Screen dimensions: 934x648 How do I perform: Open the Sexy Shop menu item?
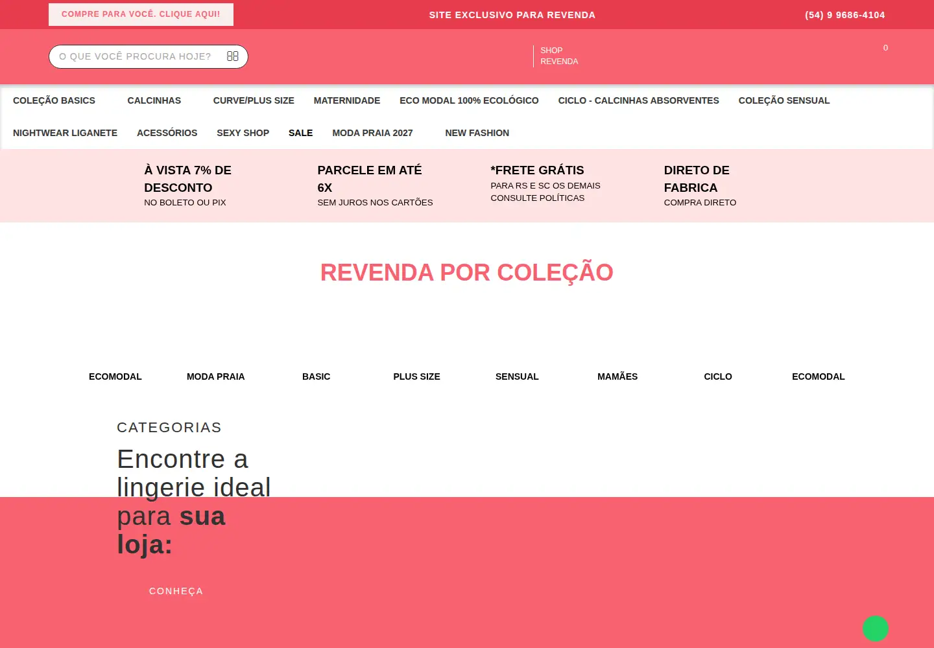243,133
